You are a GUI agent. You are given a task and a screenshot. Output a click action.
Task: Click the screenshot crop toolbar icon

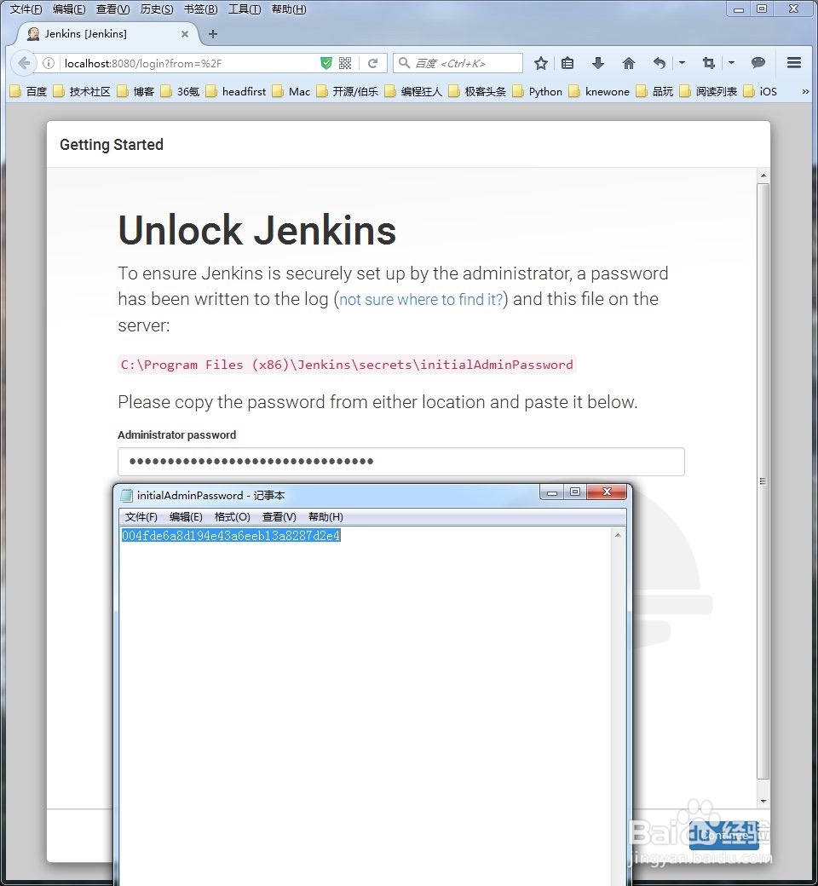click(709, 63)
